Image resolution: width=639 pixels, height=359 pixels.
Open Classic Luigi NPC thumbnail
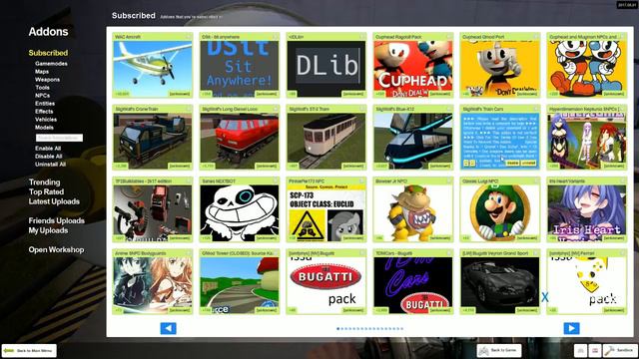499,212
